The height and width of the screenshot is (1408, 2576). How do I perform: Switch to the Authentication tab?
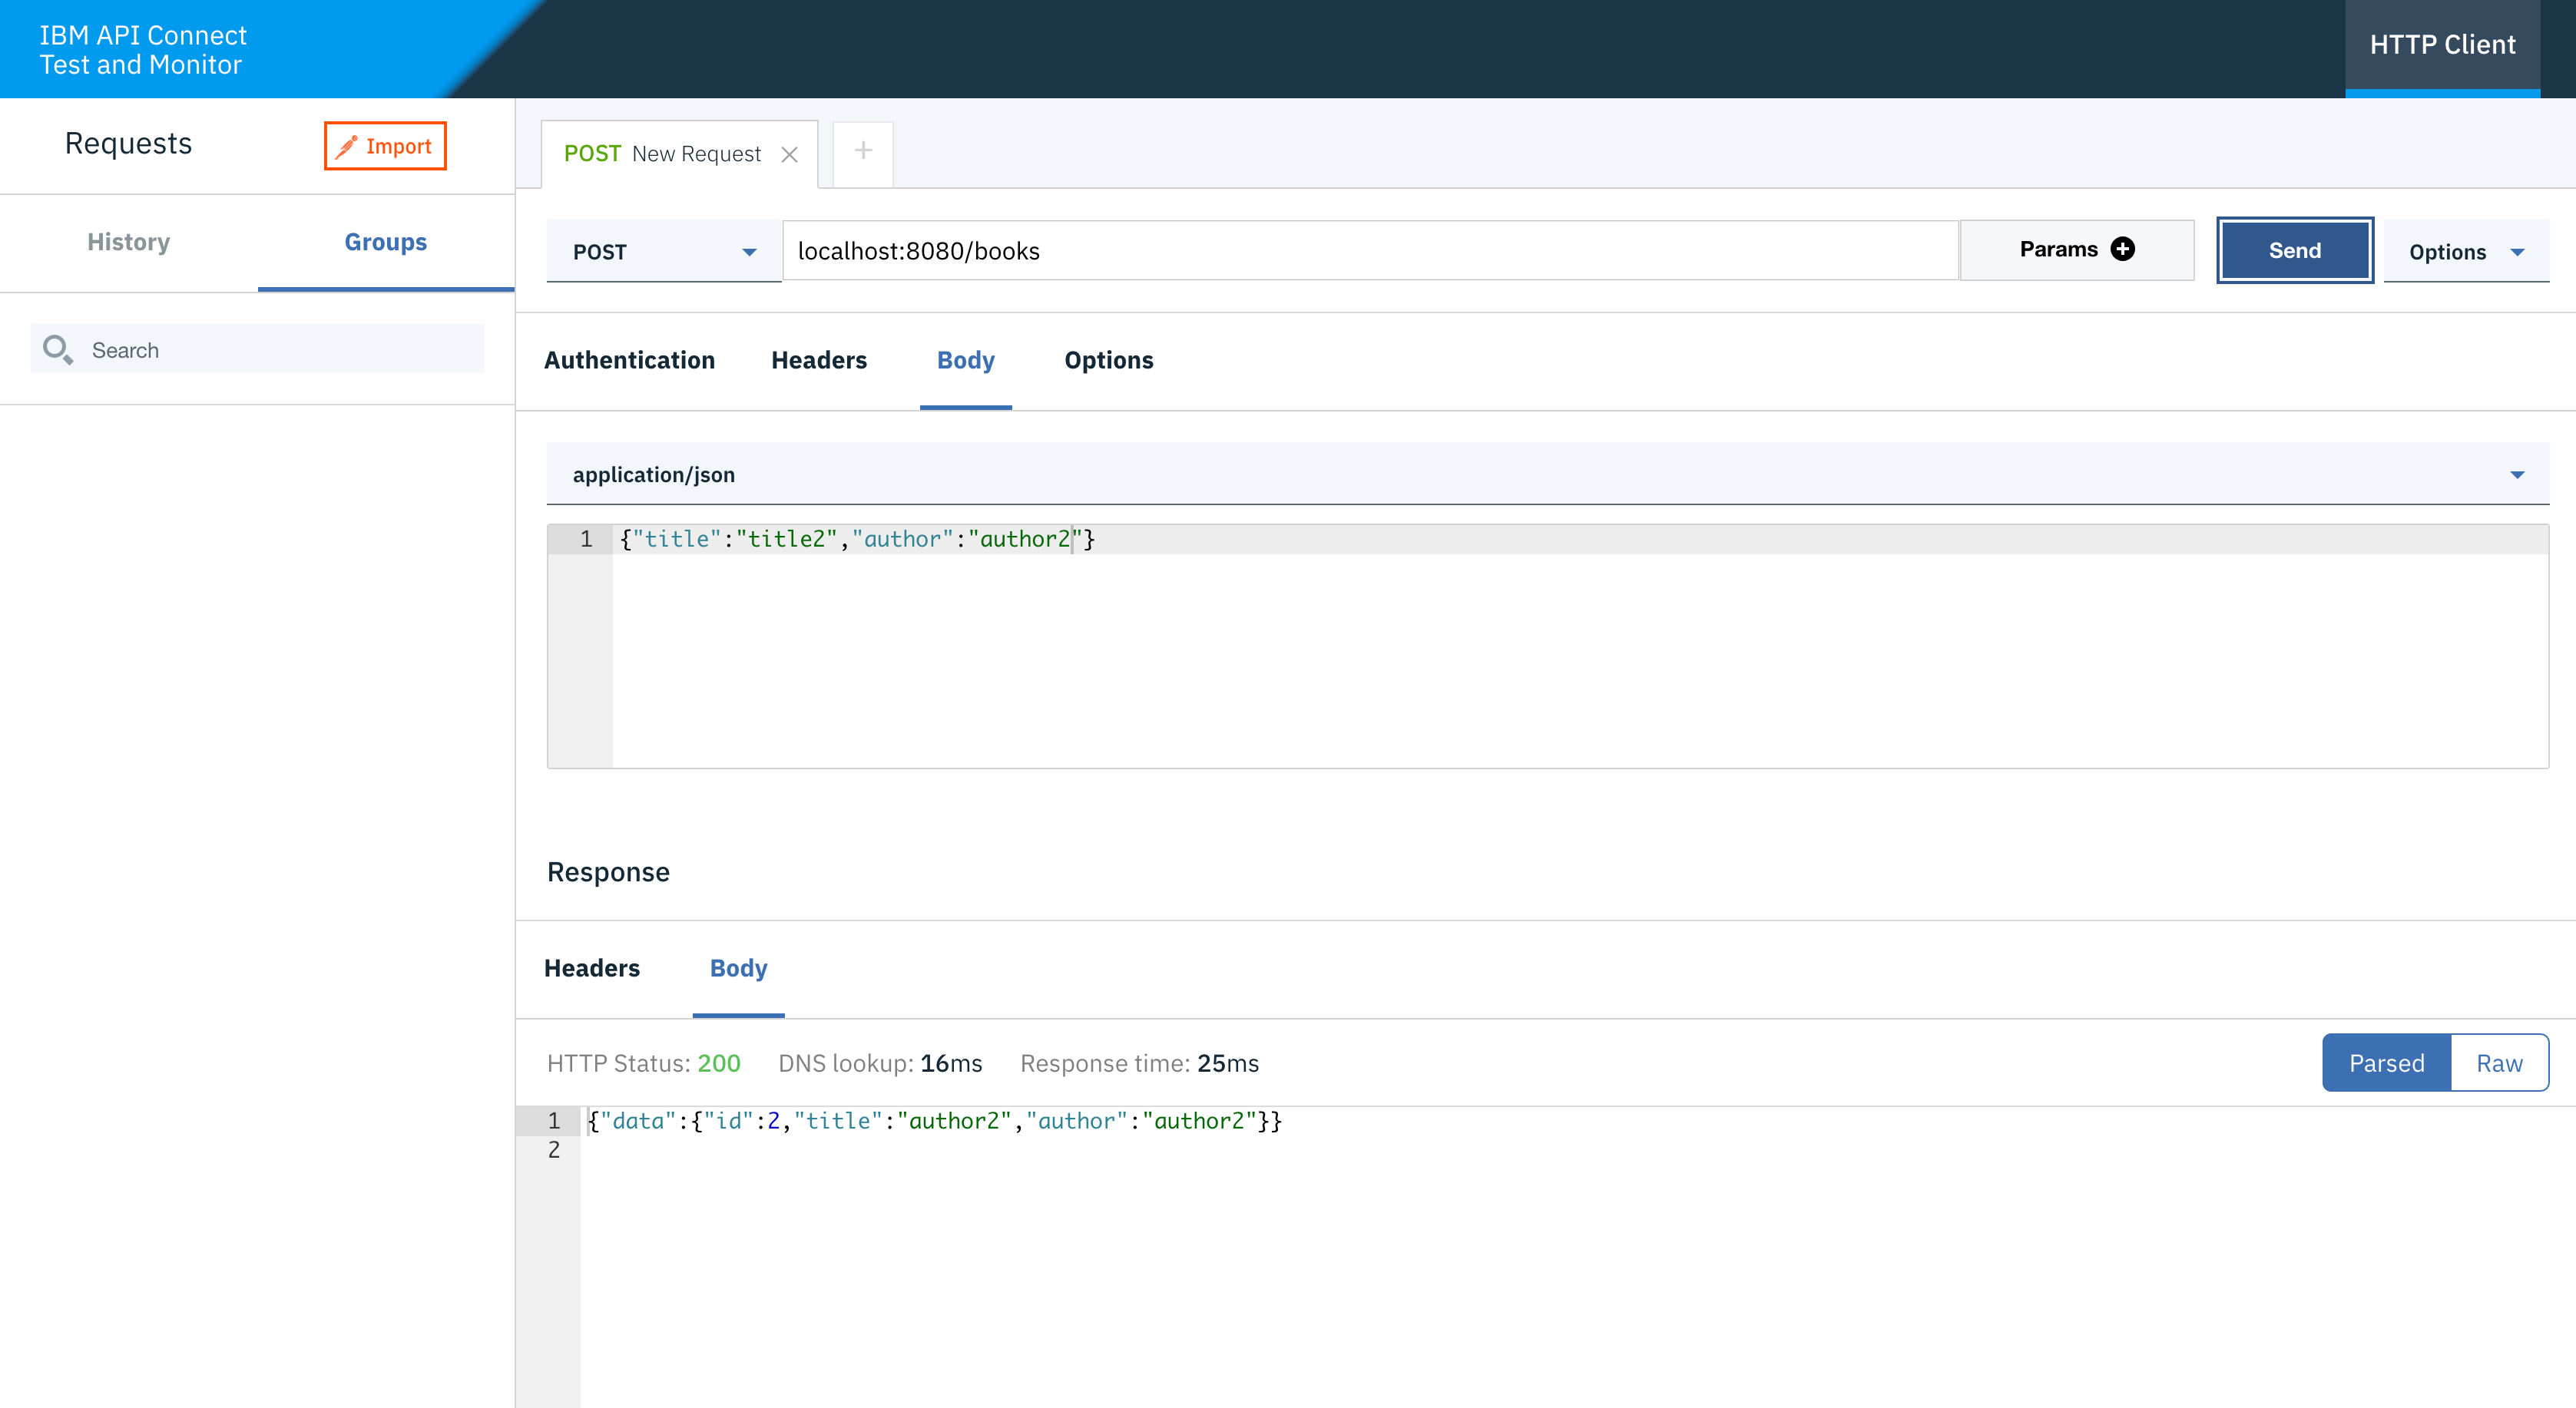629,361
